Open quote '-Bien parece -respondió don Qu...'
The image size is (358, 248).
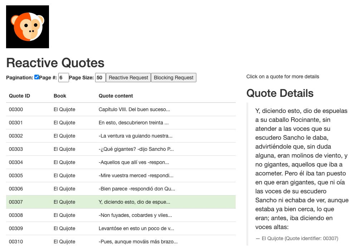pos(137,189)
